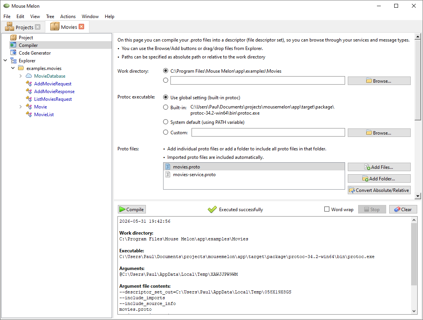The height and width of the screenshot is (320, 423).
Task: Click the Clear output button
Action: 403,210
